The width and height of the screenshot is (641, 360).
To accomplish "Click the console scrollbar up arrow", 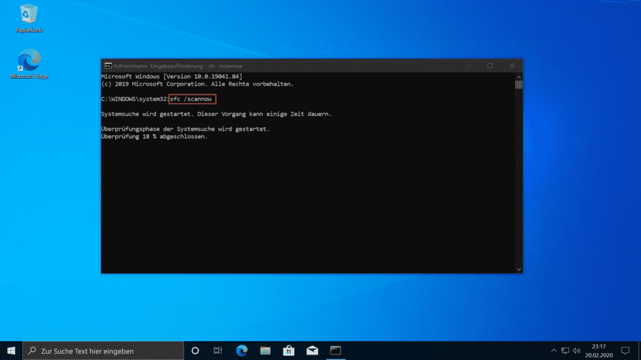I will pos(519,76).
